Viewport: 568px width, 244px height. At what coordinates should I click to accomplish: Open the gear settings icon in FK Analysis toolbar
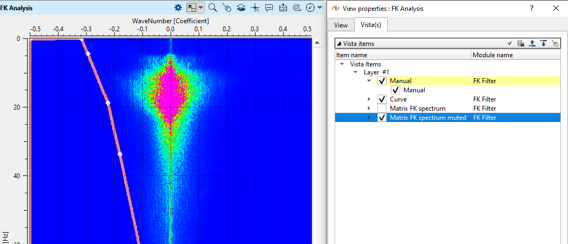point(178,8)
